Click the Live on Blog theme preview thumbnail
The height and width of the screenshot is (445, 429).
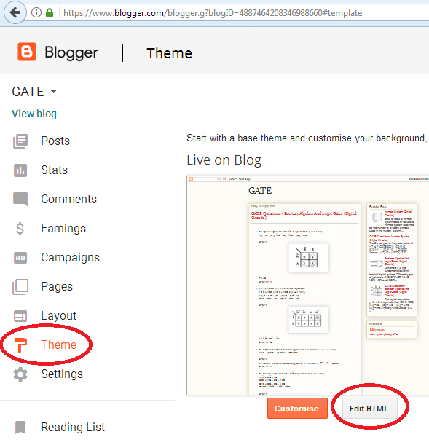pyautogui.click(x=308, y=285)
